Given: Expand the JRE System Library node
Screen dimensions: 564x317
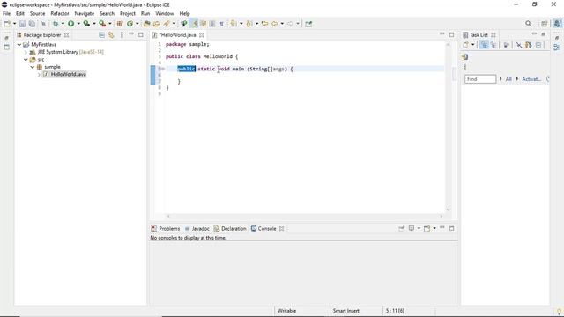Looking at the screenshot, I should click(26, 52).
